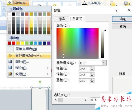Screen dimensions: 132x110
Task: Click the paint bucket shape fill icon
Action: (x=10, y=3)
